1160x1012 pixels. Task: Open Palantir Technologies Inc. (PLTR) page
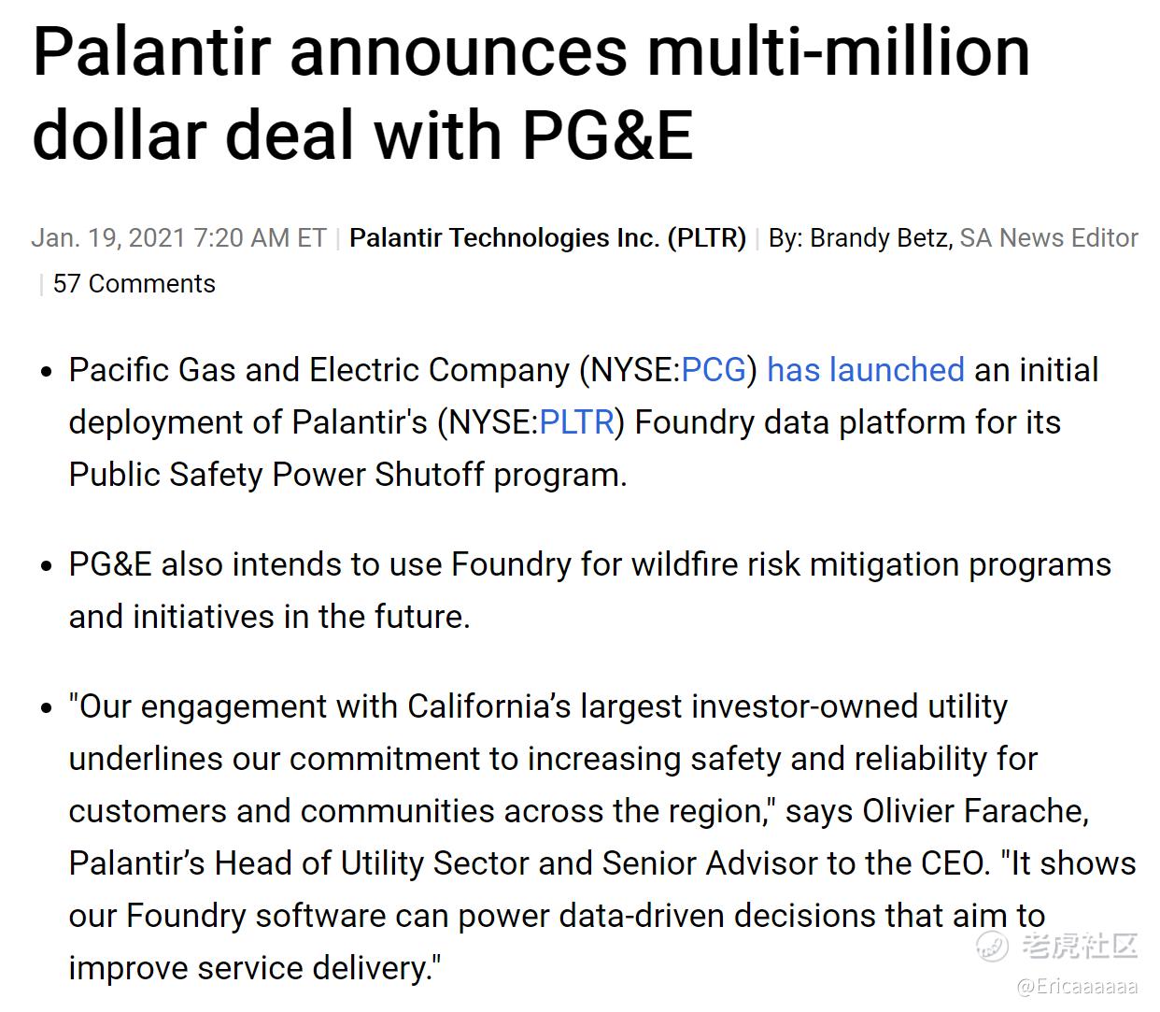[547, 238]
